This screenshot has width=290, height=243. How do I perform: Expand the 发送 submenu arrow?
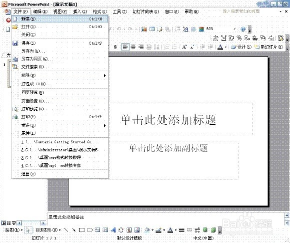point(104,125)
